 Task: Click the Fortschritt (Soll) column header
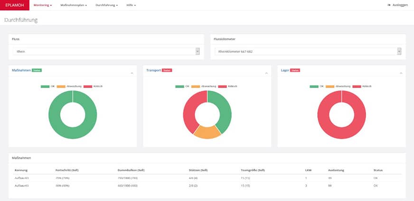tap(67, 170)
